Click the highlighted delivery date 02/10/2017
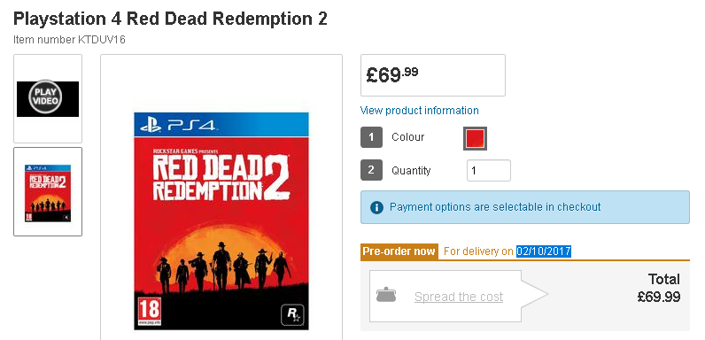Screen dimensions: 705x340 point(544,251)
